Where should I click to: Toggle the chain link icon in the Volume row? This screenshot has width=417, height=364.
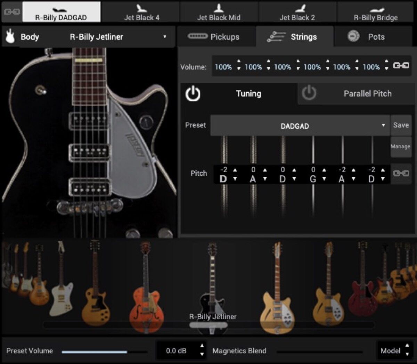[x=401, y=65]
